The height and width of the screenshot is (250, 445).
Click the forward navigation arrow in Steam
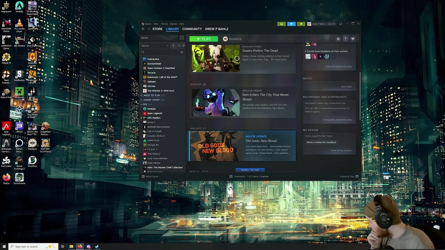coord(148,29)
